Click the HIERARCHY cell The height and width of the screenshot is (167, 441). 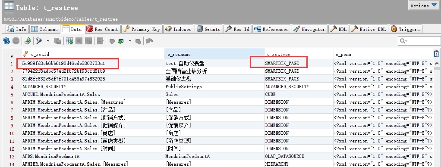tap(299, 164)
